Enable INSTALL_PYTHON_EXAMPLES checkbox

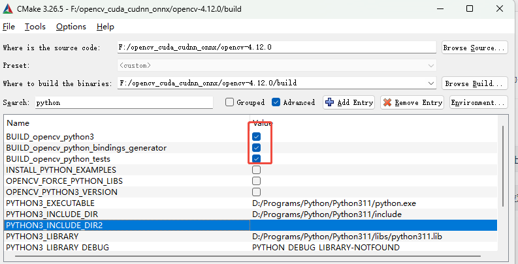point(257,170)
